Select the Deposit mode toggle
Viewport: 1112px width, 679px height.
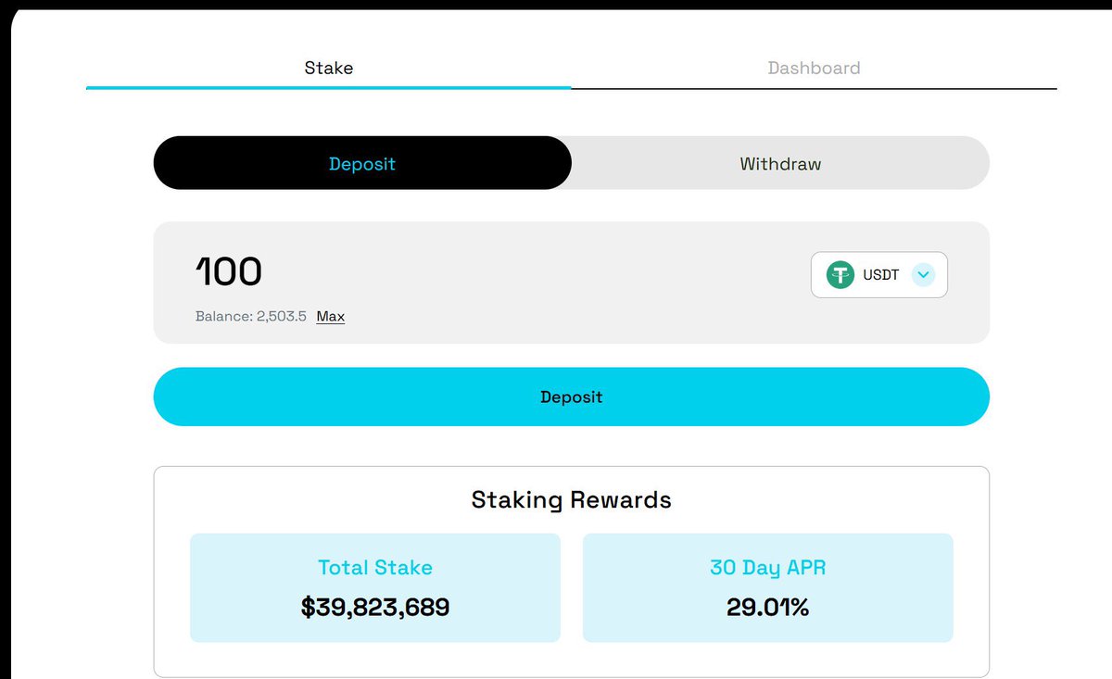362,164
